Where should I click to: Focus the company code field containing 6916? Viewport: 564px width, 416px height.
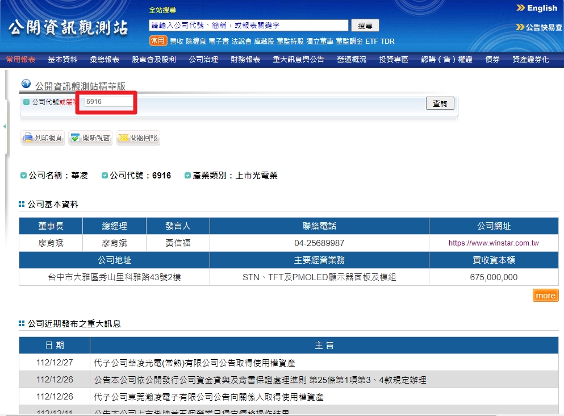click(x=108, y=102)
